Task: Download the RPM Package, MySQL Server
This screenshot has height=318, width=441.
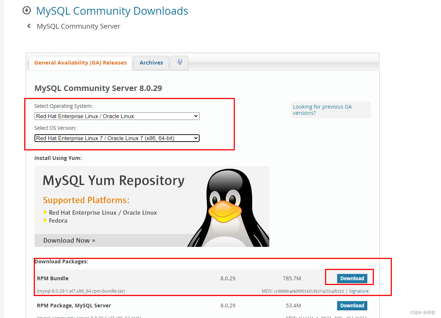Action: pos(352,306)
